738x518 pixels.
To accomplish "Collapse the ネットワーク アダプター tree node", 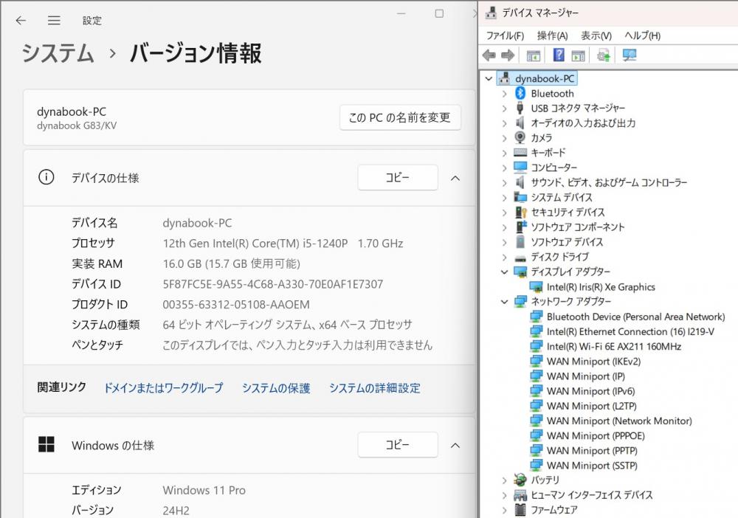I will tap(505, 302).
